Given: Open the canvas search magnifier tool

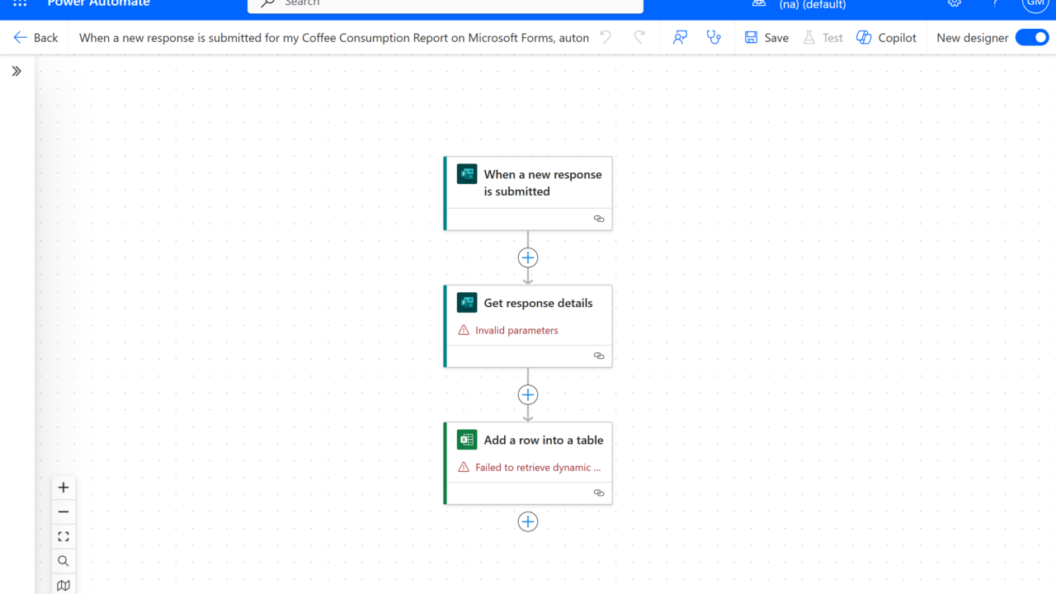Looking at the screenshot, I should click(64, 562).
